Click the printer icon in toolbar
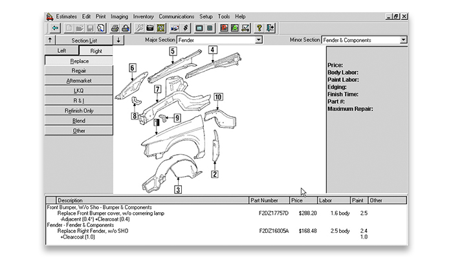This screenshot has height=258, width=453. coord(115,28)
